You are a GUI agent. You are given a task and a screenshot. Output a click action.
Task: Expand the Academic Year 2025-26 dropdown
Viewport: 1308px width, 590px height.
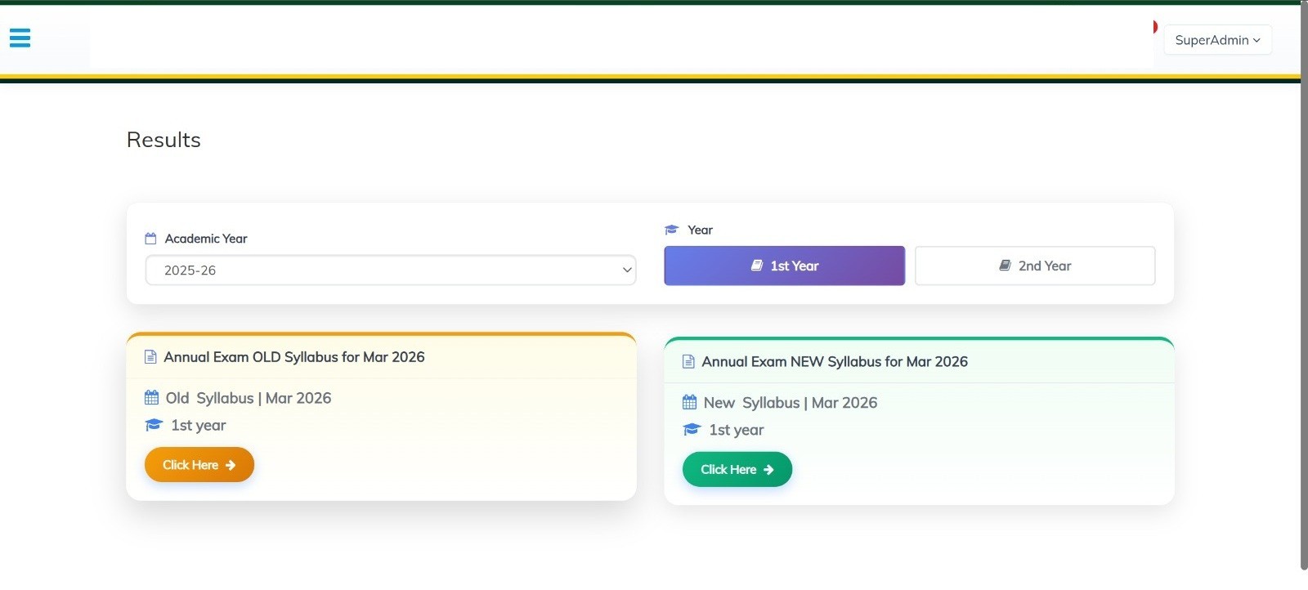(x=391, y=270)
